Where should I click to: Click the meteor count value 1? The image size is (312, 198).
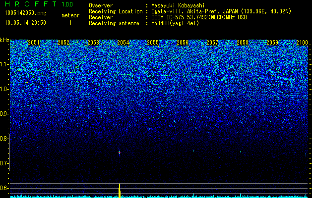(x=70, y=23)
